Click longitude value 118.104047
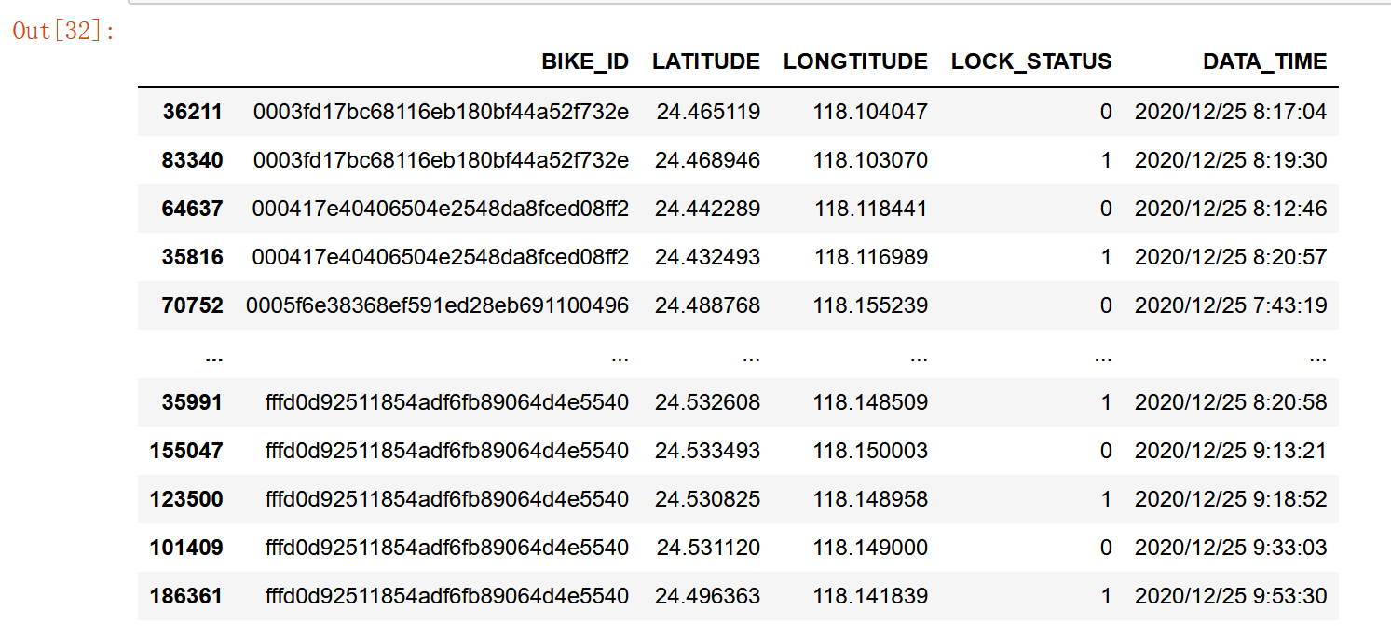The image size is (1391, 637). pos(870,112)
